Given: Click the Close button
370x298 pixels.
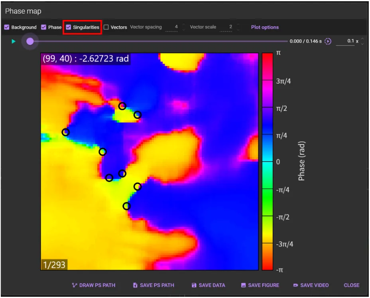Looking at the screenshot, I should 351,285.
